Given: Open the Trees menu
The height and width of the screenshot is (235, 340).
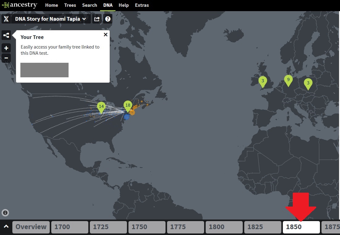Looking at the screenshot, I should tap(70, 5).
